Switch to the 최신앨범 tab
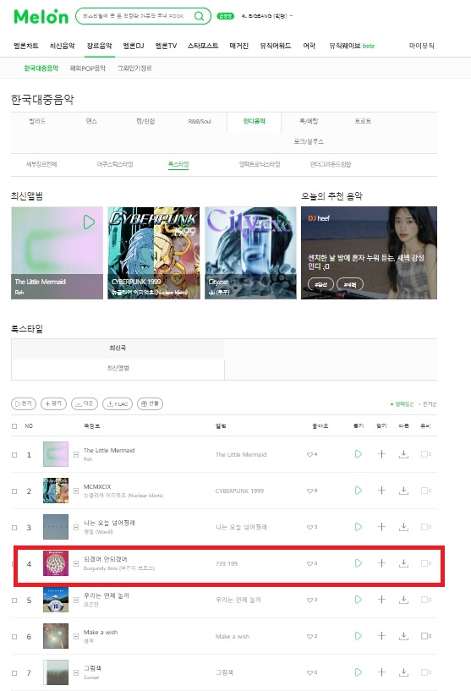 (x=118, y=368)
